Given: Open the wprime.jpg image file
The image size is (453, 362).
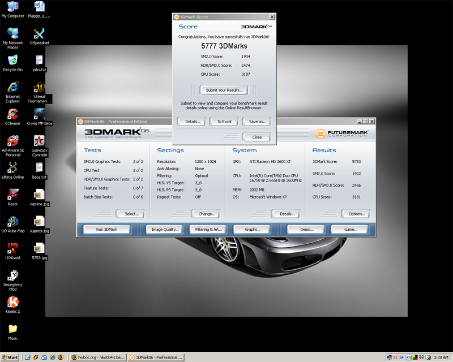Looking at the screenshot, I should pos(39,197).
